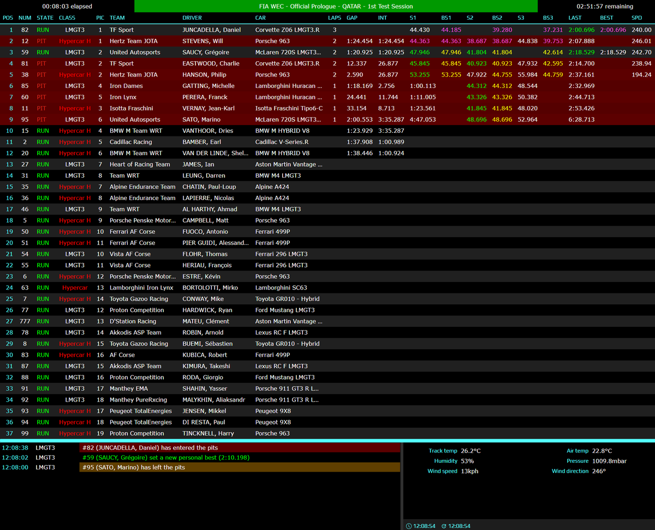Click the S2 column header

[470, 17]
